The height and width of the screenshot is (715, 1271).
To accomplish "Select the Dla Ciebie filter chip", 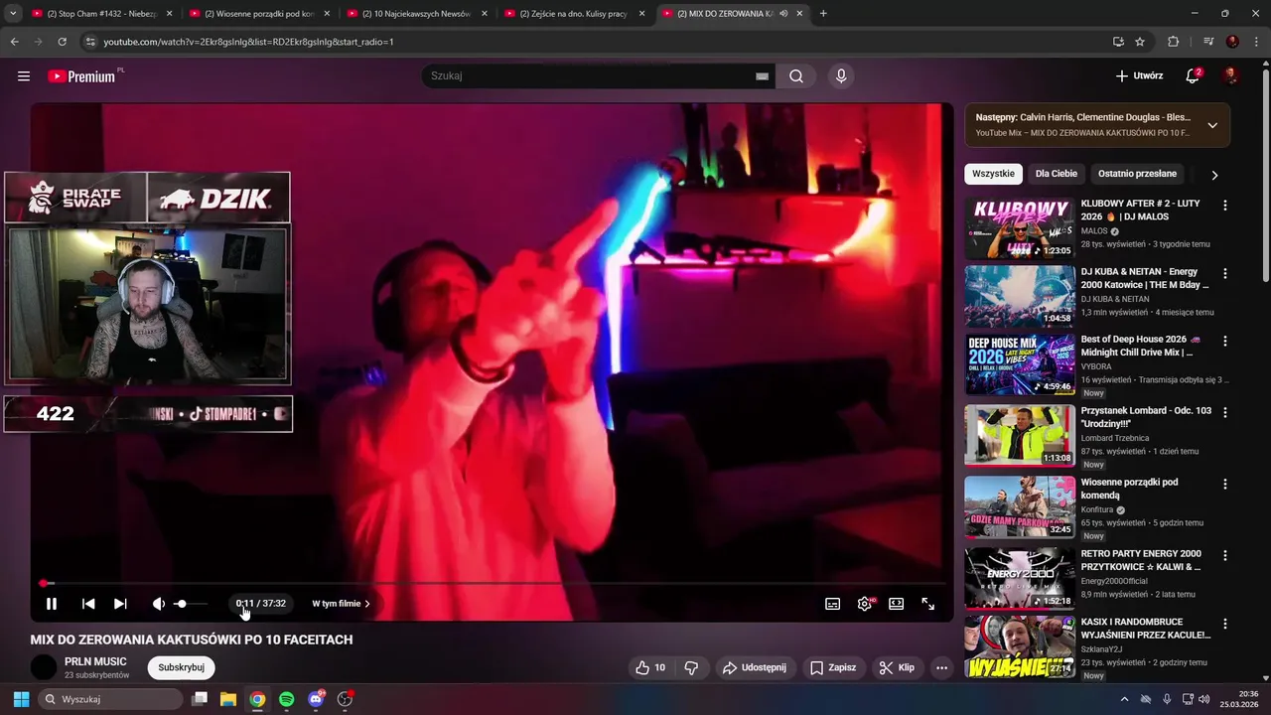I will 1056,174.
